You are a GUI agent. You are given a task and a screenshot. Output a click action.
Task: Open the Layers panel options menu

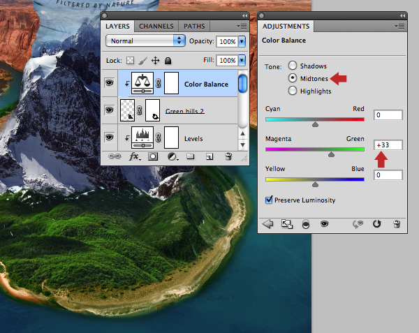(x=242, y=26)
